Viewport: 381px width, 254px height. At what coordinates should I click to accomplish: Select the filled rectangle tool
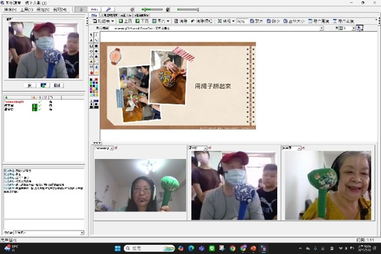click(x=96, y=46)
